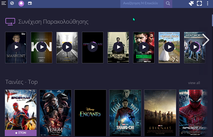This screenshot has height=137, width=213.
Task: Click the Ταινίες - Top heading
Action: (x=22, y=82)
